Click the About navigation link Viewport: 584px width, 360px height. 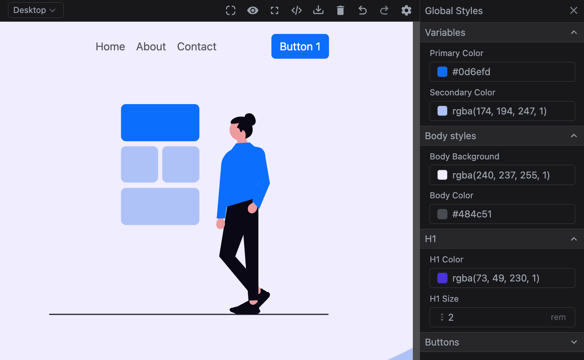point(151,47)
